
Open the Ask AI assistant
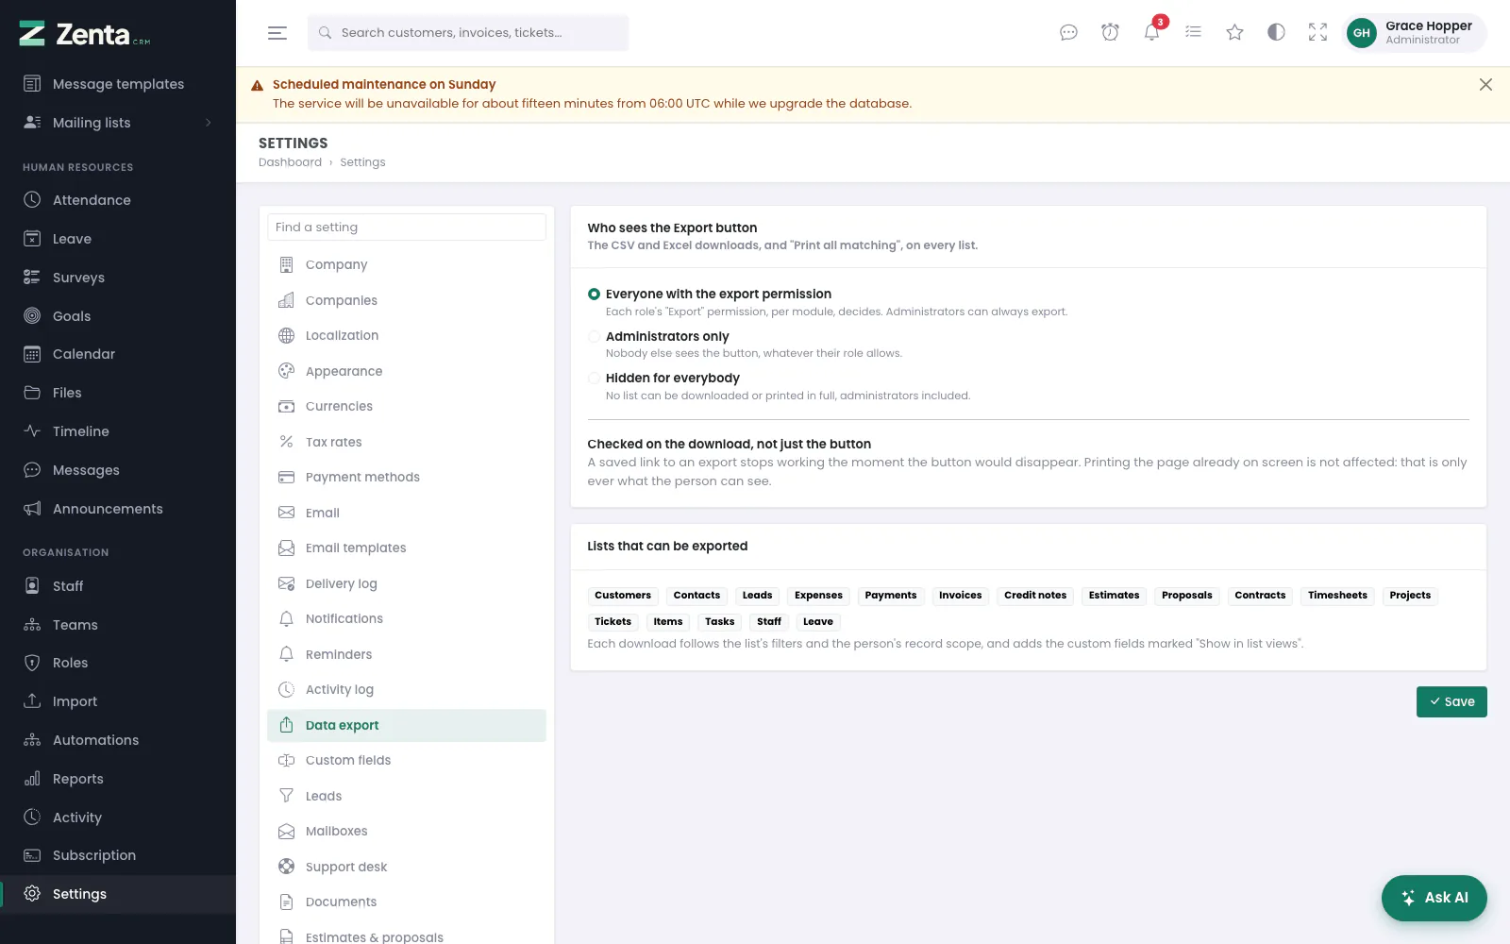click(x=1434, y=898)
